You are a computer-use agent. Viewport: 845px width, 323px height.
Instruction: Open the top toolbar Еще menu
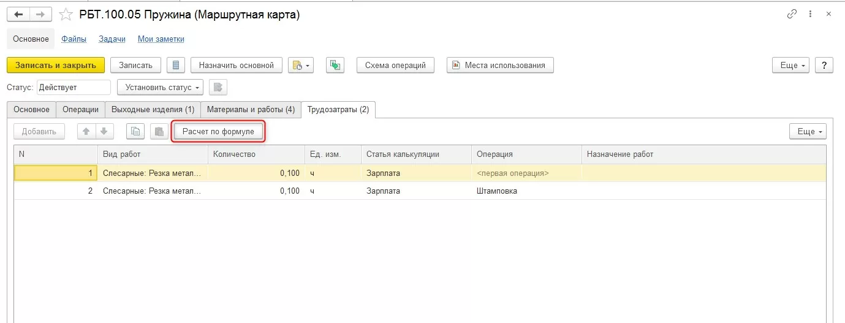(x=791, y=65)
